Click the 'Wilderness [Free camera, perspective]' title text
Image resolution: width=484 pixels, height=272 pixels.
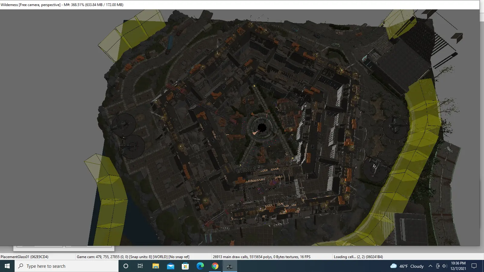tap(31, 5)
